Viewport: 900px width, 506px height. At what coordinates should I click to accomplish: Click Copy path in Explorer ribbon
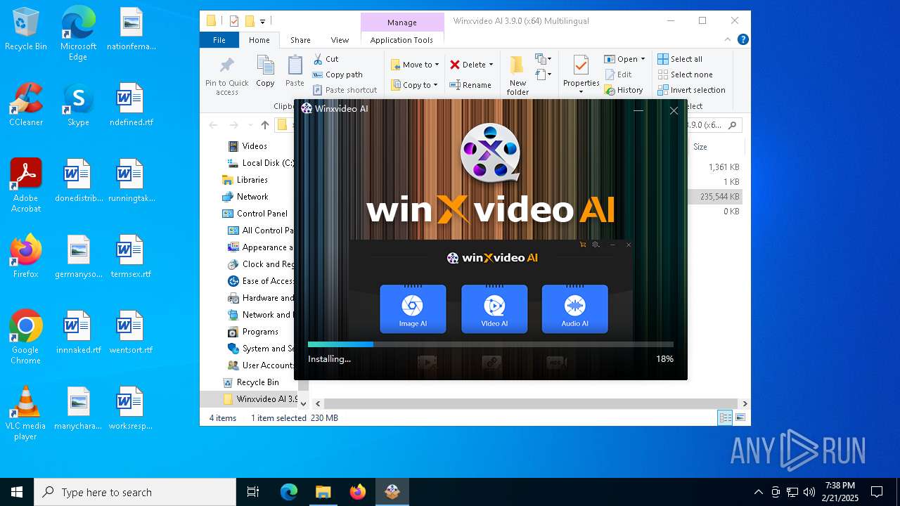(337, 74)
